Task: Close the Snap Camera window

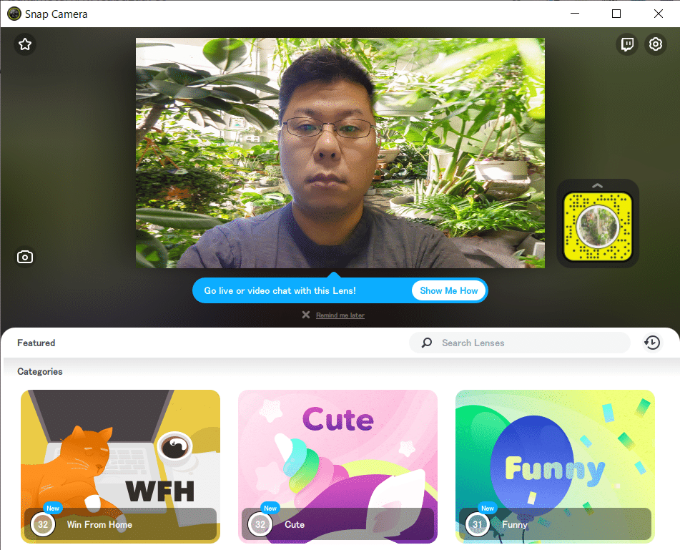Action: (659, 14)
